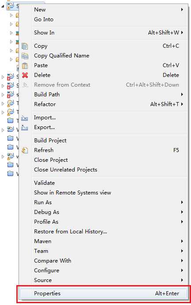Click the red Delete X icon

25,75
